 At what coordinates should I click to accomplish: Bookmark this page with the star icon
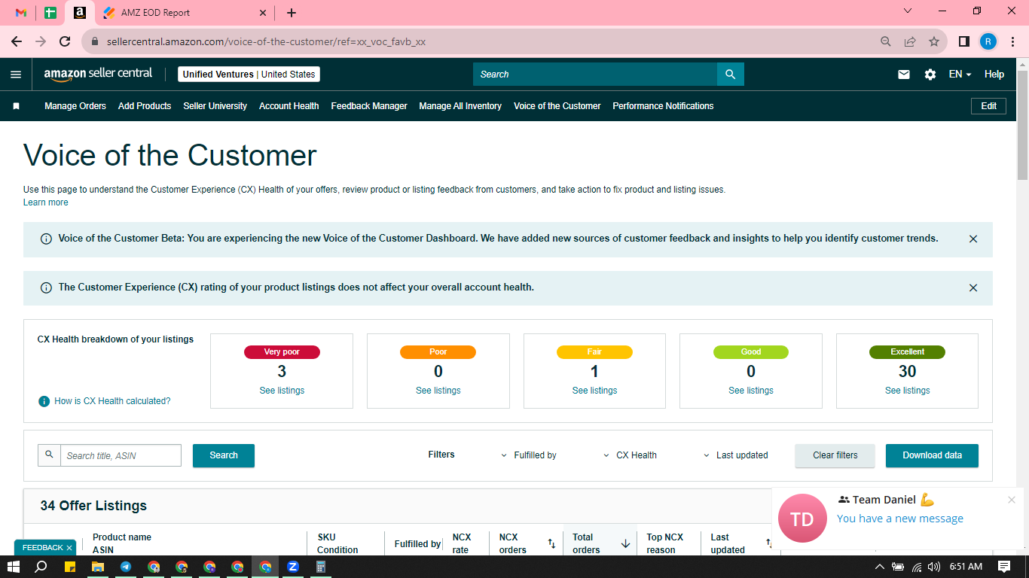pyautogui.click(x=934, y=42)
